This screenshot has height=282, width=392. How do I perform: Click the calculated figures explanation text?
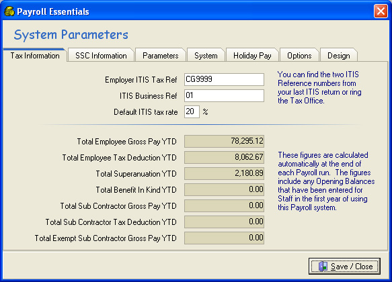click(x=326, y=181)
